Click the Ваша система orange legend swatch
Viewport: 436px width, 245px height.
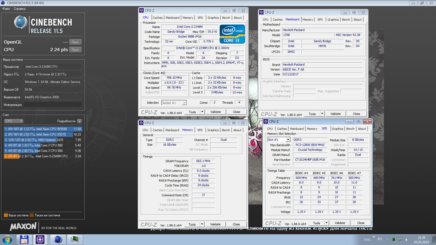tap(6, 215)
